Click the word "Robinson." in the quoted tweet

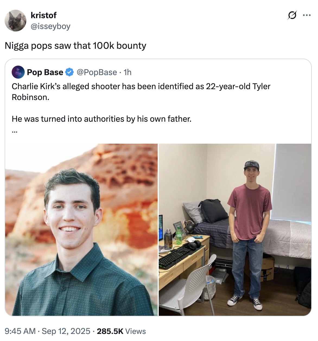(30, 97)
